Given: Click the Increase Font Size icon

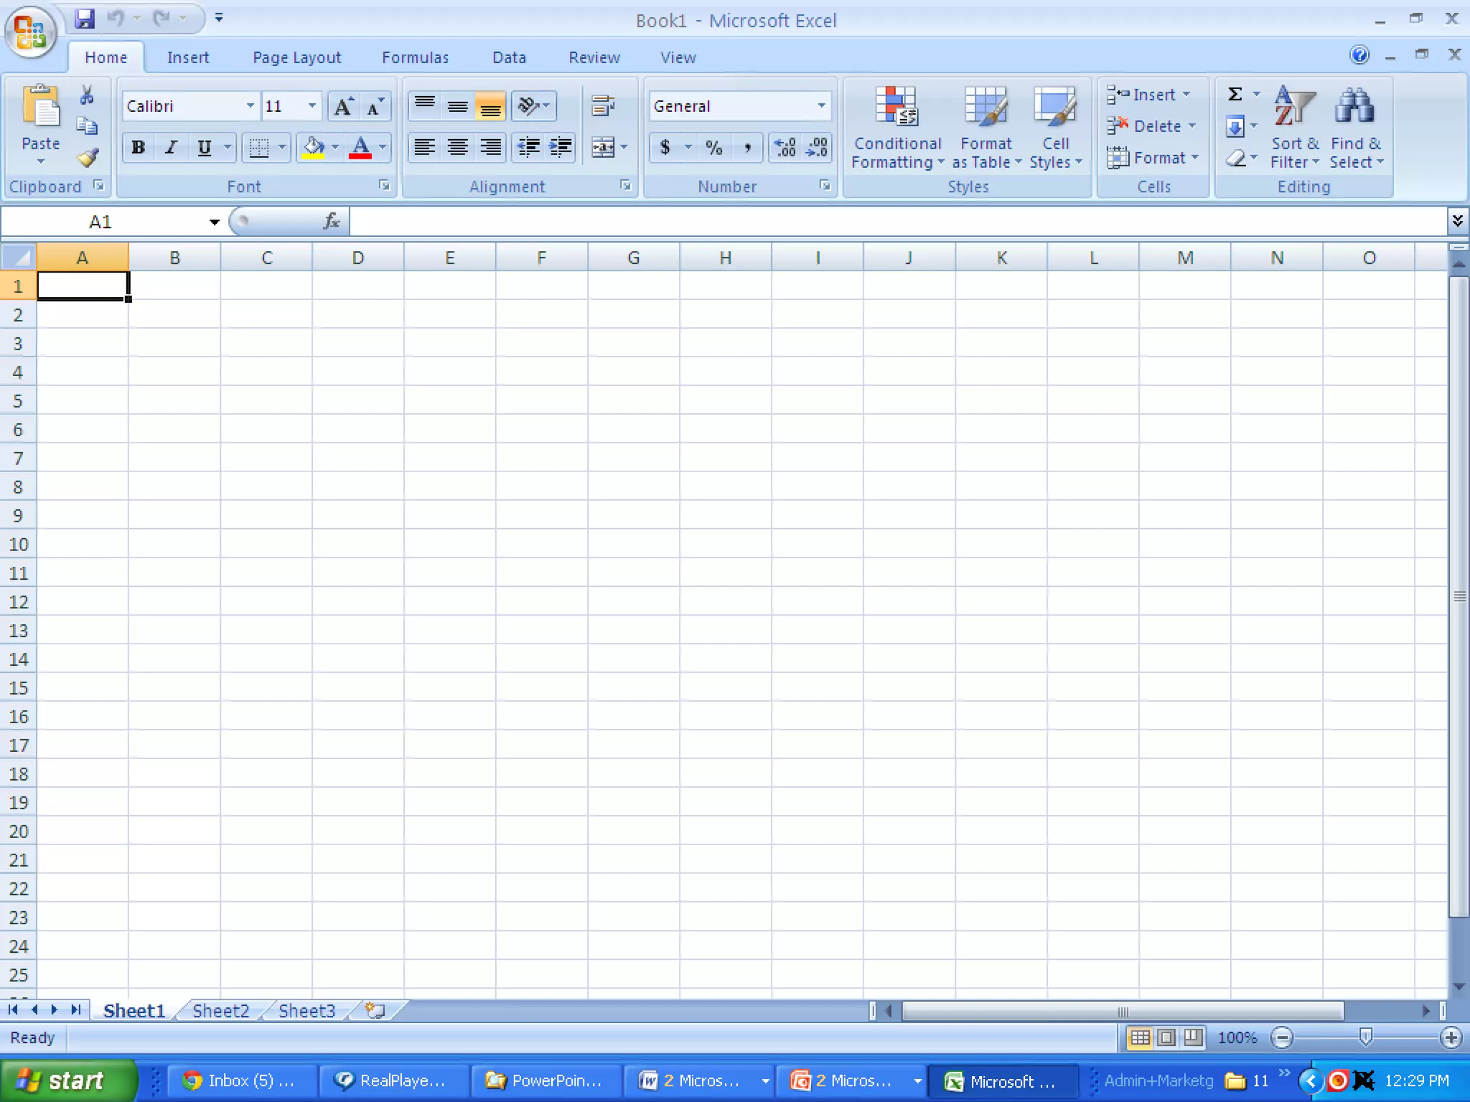Looking at the screenshot, I should point(343,107).
